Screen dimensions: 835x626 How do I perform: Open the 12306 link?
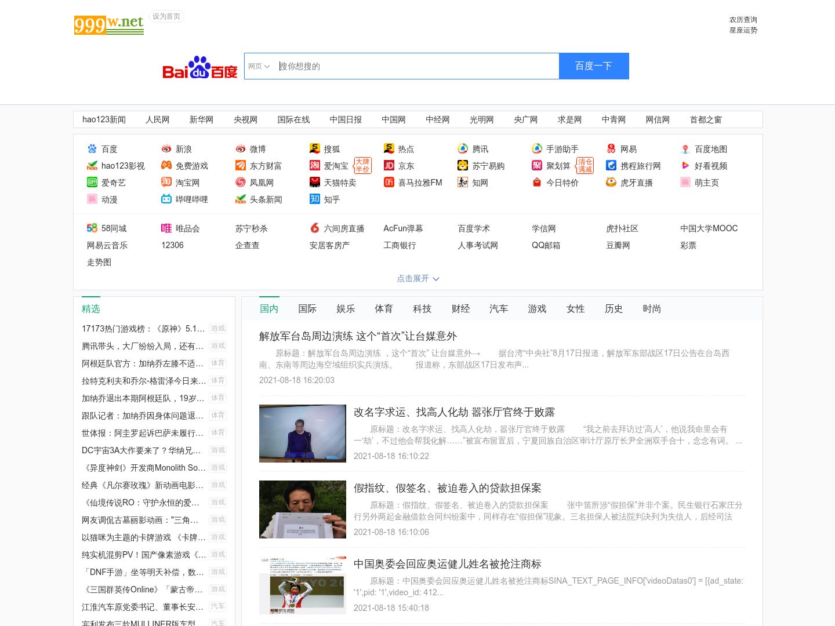tap(172, 245)
